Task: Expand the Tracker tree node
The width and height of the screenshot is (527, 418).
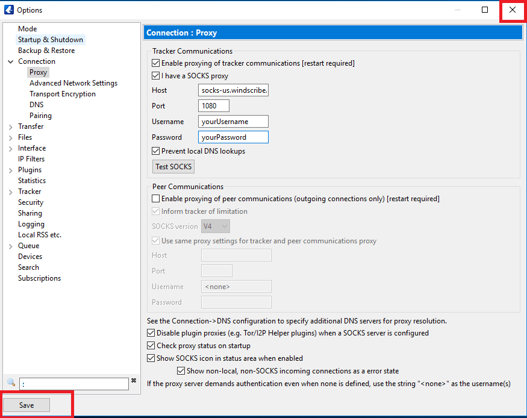Action: (x=11, y=192)
